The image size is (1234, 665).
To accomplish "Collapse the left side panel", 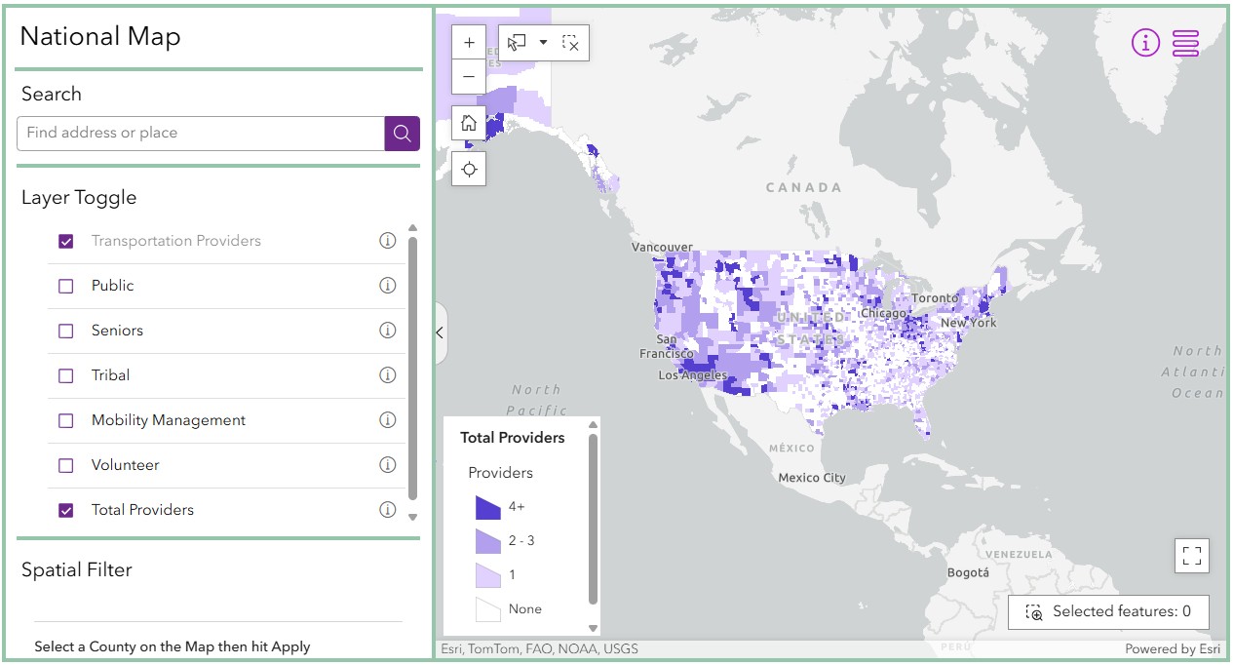I will click(x=440, y=332).
